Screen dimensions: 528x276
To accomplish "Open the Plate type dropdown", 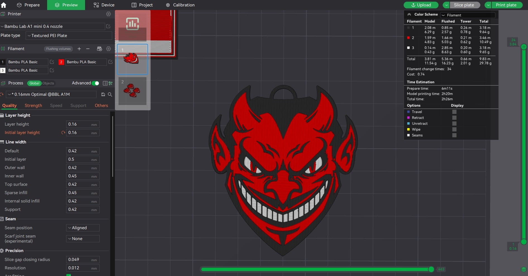I will pyautogui.click(x=69, y=36).
